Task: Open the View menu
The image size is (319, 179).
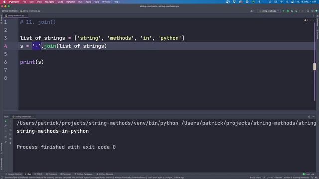Action: tap(39, 2)
